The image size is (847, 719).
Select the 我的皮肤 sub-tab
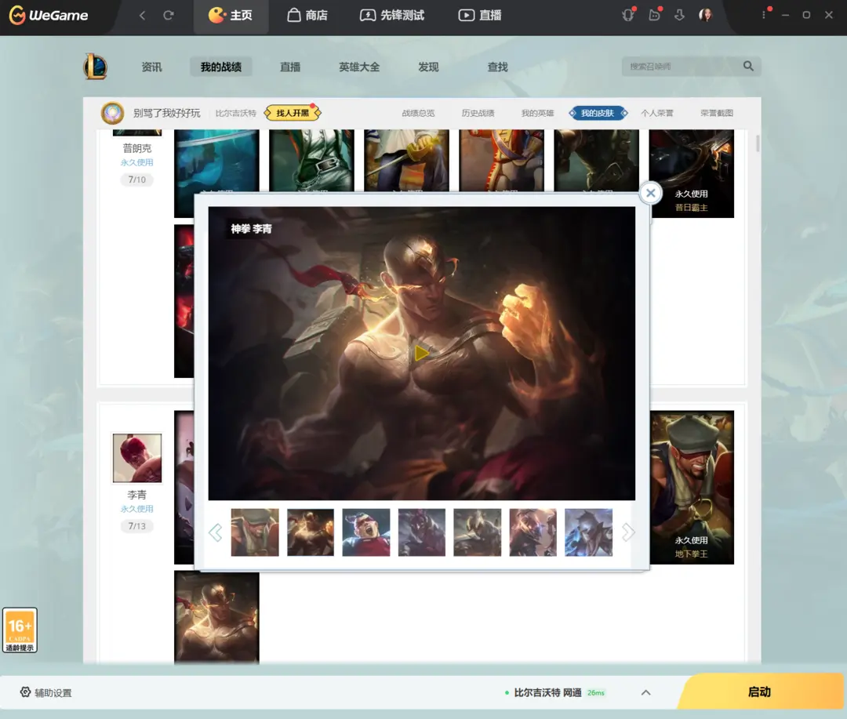(x=598, y=113)
